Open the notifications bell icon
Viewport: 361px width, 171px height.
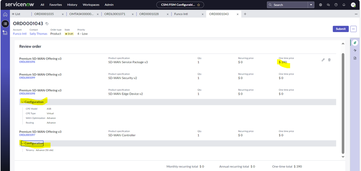pos(344,5)
